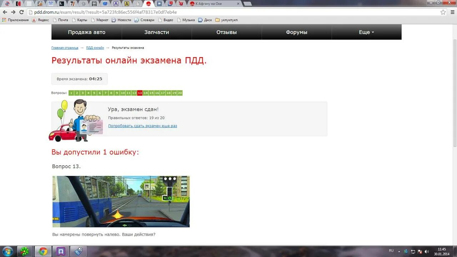This screenshot has width=457, height=257.
Task: Click the bookmark star in the address bar
Action: click(x=443, y=12)
